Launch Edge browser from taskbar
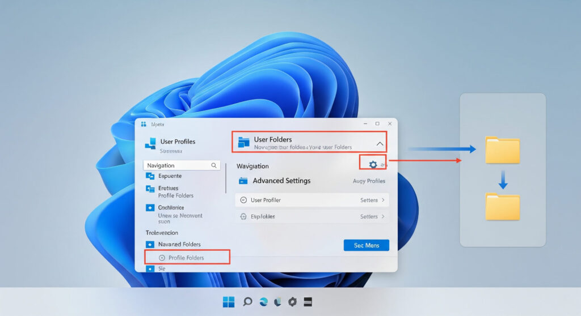This screenshot has width=581, height=316. click(x=263, y=302)
